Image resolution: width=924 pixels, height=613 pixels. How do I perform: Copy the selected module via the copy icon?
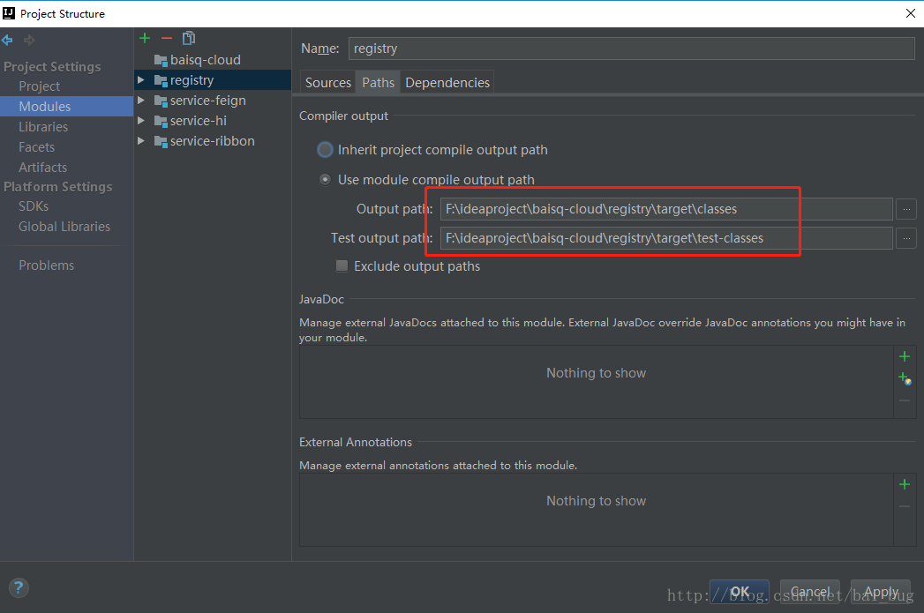pos(189,38)
